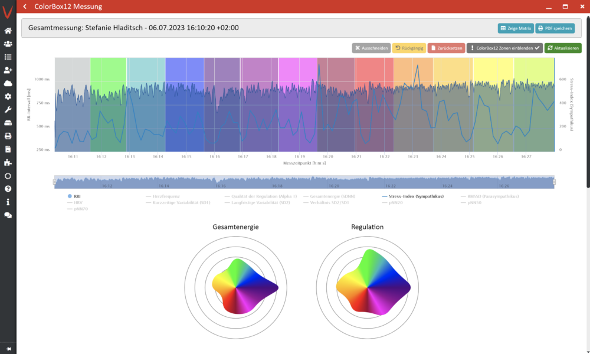Click the pin icon at sidebar bottom
Image resolution: width=590 pixels, height=354 pixels.
click(x=8, y=349)
